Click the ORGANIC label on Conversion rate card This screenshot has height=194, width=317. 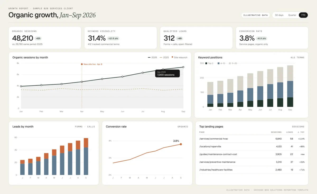pos(183,127)
